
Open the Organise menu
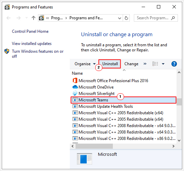tap(85, 64)
